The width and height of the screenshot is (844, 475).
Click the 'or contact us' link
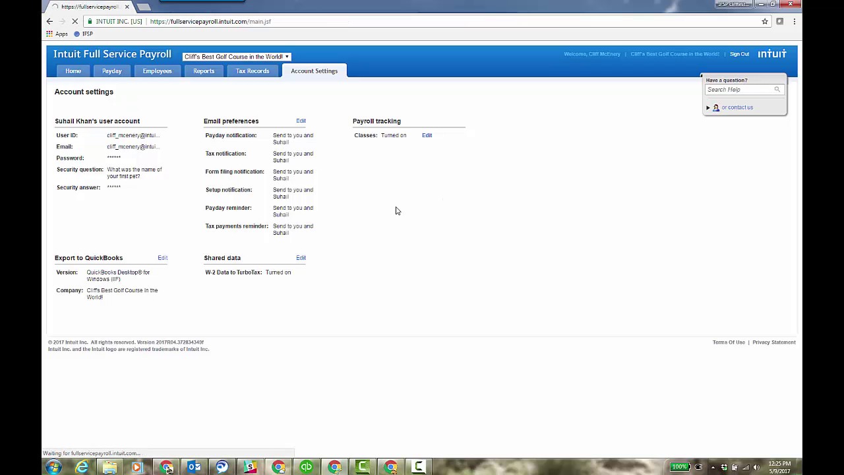coord(737,108)
